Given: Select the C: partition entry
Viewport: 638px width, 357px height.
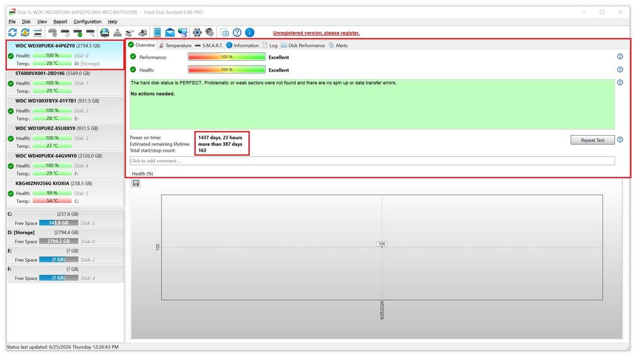Looking at the screenshot, I should click(x=65, y=219).
